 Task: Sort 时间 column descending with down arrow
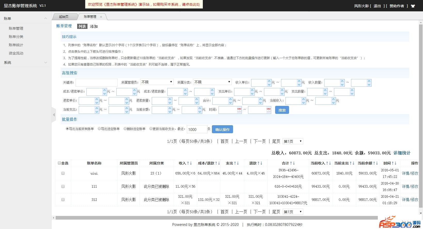[396, 163]
